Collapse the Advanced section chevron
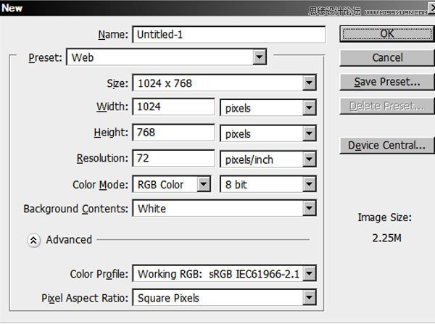The height and width of the screenshot is (324, 435). click(x=34, y=240)
